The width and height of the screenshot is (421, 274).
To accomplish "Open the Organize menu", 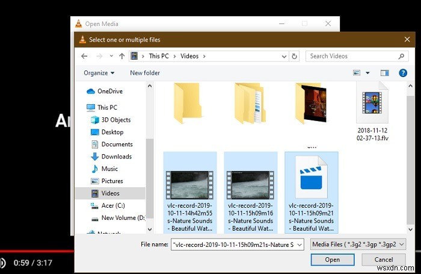I will pyautogui.click(x=99, y=73).
